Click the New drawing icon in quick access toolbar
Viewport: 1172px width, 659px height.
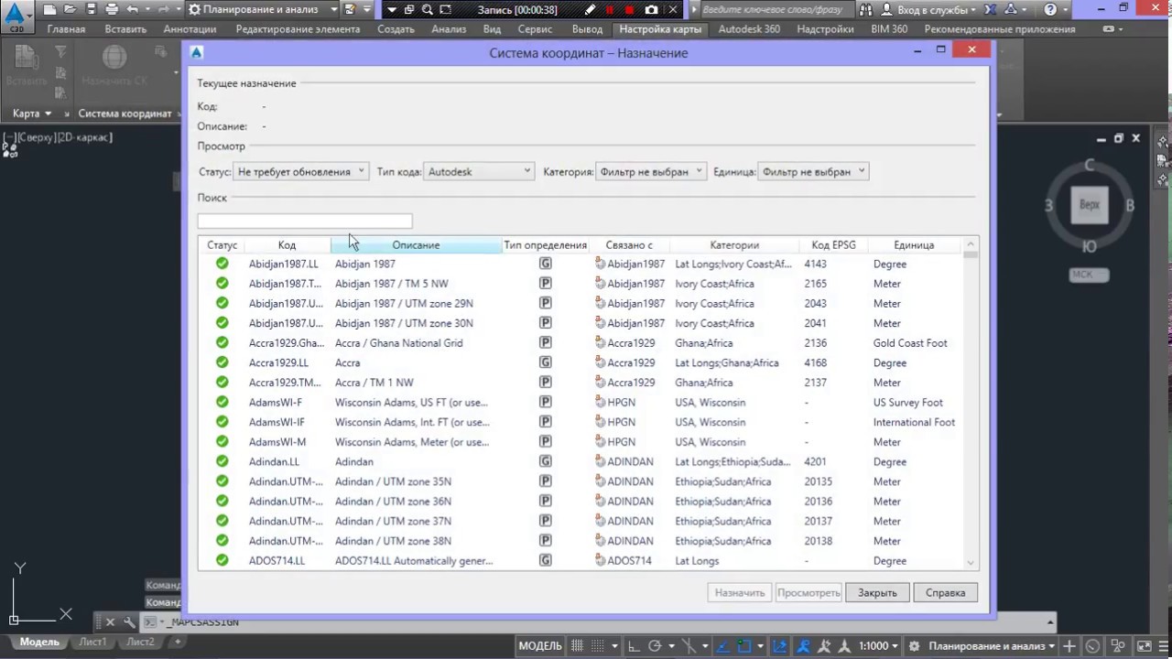pos(49,10)
